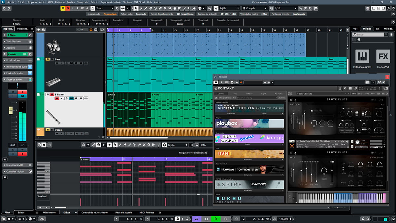
Task: Activate the Zoom magnifier tool
Action: (x=170, y=8)
